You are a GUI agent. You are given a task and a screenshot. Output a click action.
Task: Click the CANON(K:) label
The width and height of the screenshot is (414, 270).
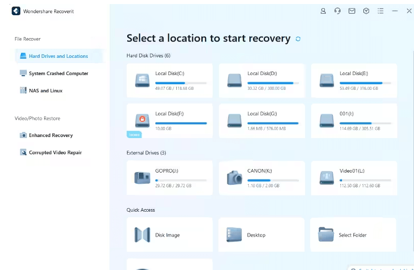point(259,171)
